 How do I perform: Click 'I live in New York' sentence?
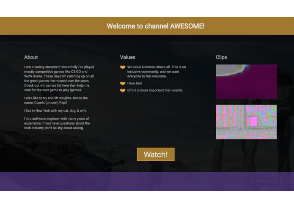pyautogui.click(x=55, y=111)
